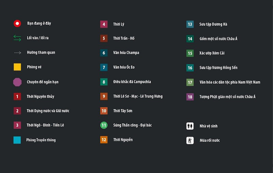Click 'Gốm một số nước Châu Á' label
Image resolution: width=273 pixels, height=173 pixels.
tap(218, 39)
